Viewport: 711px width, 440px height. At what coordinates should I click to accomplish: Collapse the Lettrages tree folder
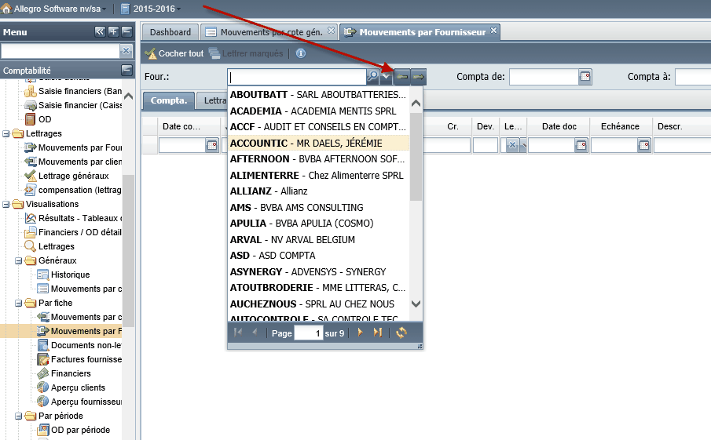pyautogui.click(x=6, y=133)
